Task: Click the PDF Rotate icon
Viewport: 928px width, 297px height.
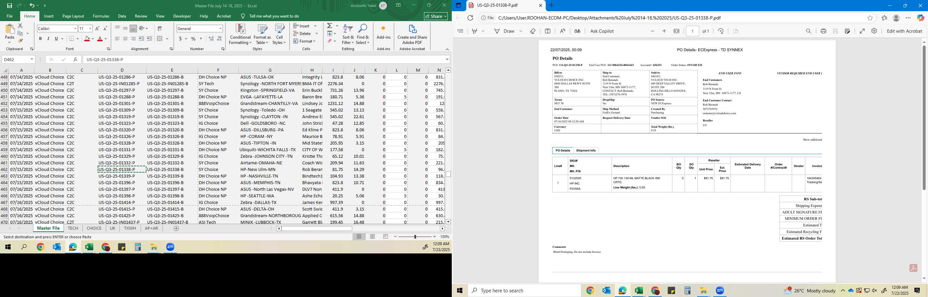Action: point(721,31)
